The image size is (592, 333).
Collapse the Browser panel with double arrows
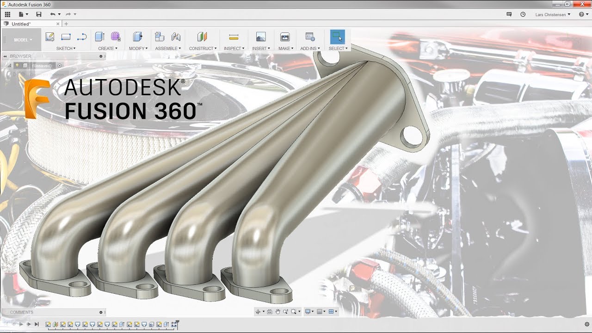point(4,56)
